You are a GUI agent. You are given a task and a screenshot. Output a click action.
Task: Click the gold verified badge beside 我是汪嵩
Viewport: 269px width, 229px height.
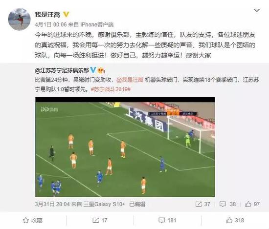click(x=66, y=14)
